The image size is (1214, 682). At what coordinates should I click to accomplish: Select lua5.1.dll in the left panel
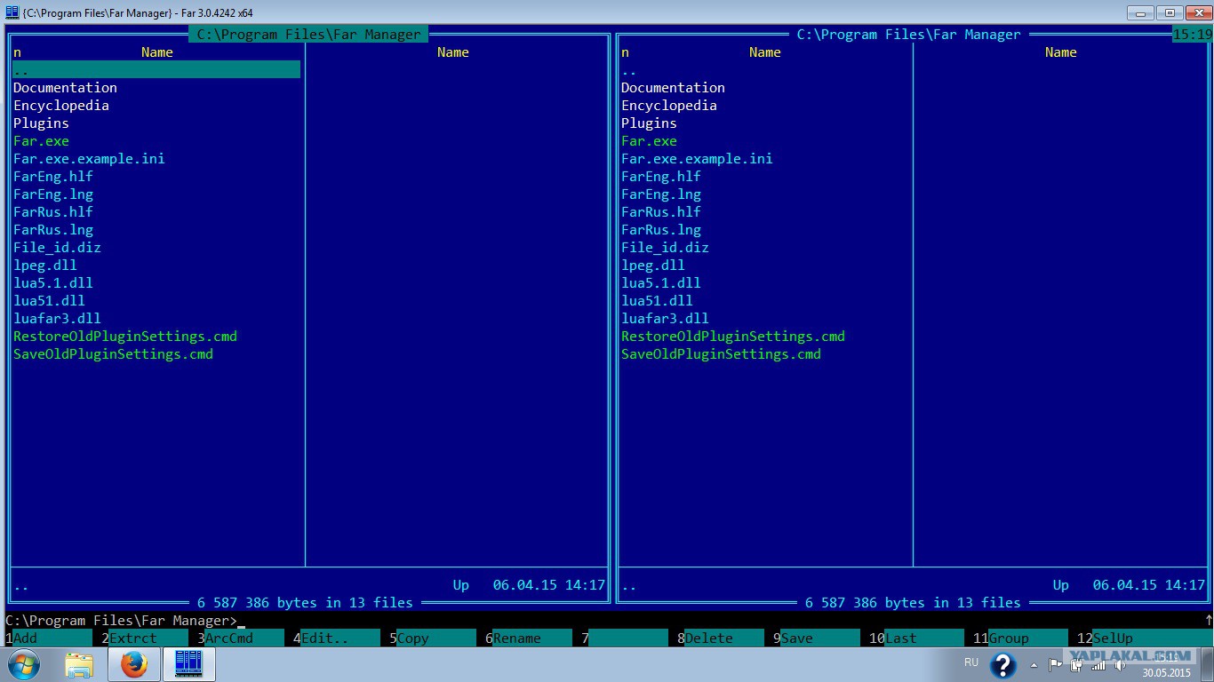click(53, 283)
